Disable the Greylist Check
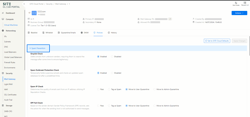Image resolution: width=250 pixels, height=117 pixels. point(112,56)
